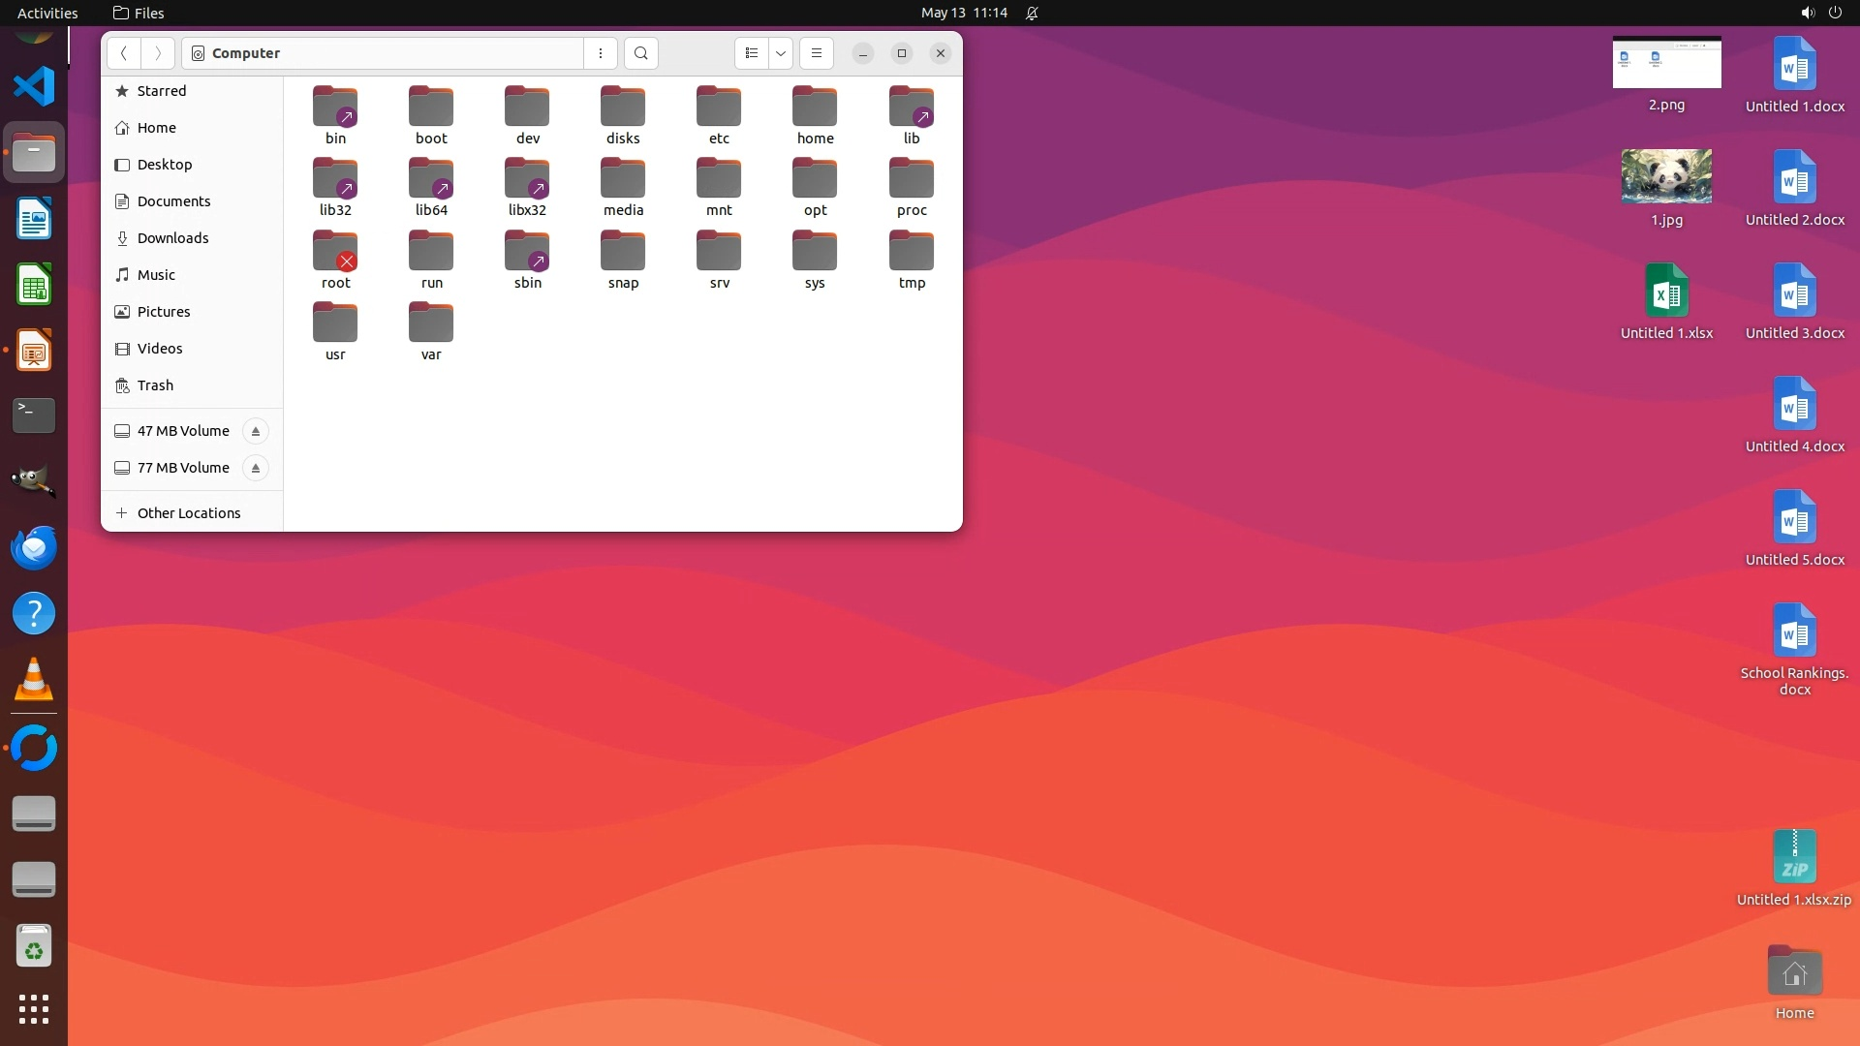This screenshot has width=1860, height=1046.
Task: Click the Activities button
Action: [x=47, y=13]
